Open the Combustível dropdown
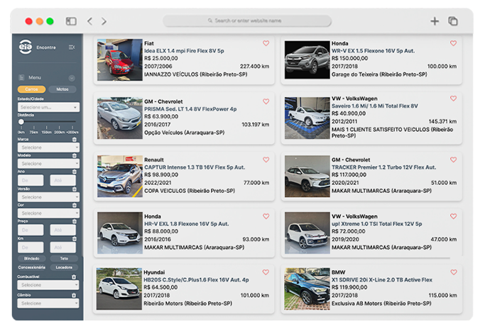Viewport: 485px width, 329px height. coord(48,285)
